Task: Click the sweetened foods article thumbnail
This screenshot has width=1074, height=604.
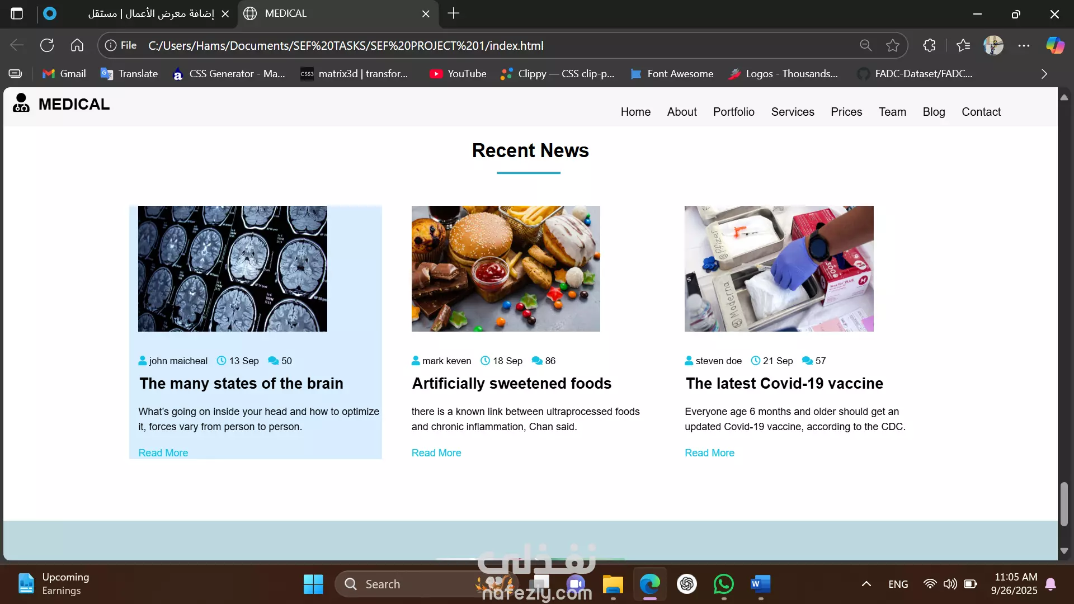Action: [506, 268]
